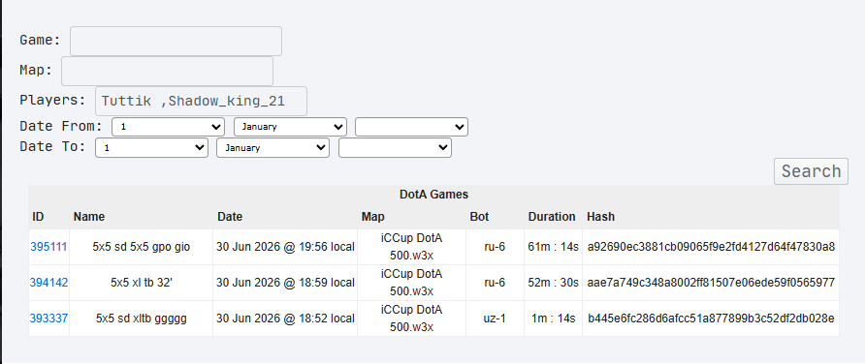
Task: Open the Date From year dropdown
Action: point(411,127)
